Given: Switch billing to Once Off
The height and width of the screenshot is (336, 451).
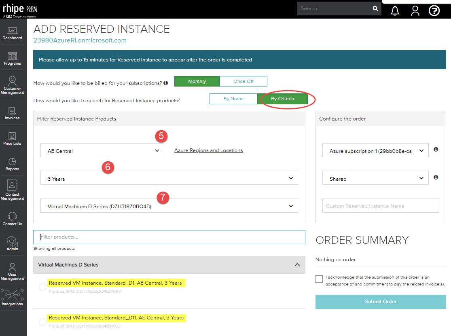Looking at the screenshot, I should 243,81.
